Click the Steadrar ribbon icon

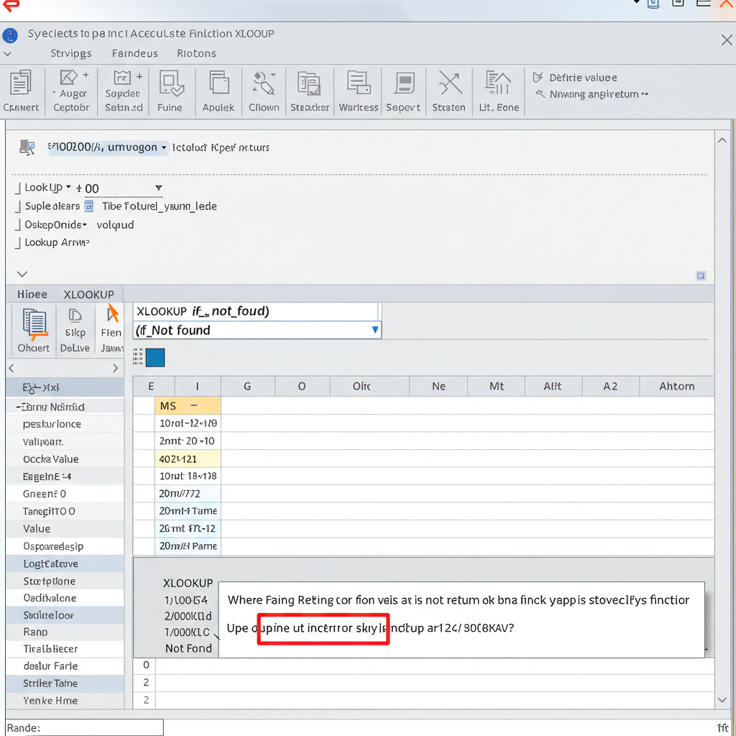pos(309,83)
